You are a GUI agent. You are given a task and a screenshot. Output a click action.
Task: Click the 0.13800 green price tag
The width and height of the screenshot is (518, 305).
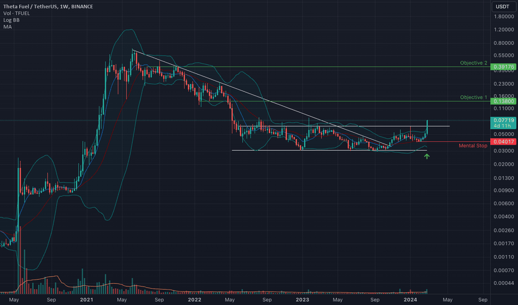(x=504, y=101)
